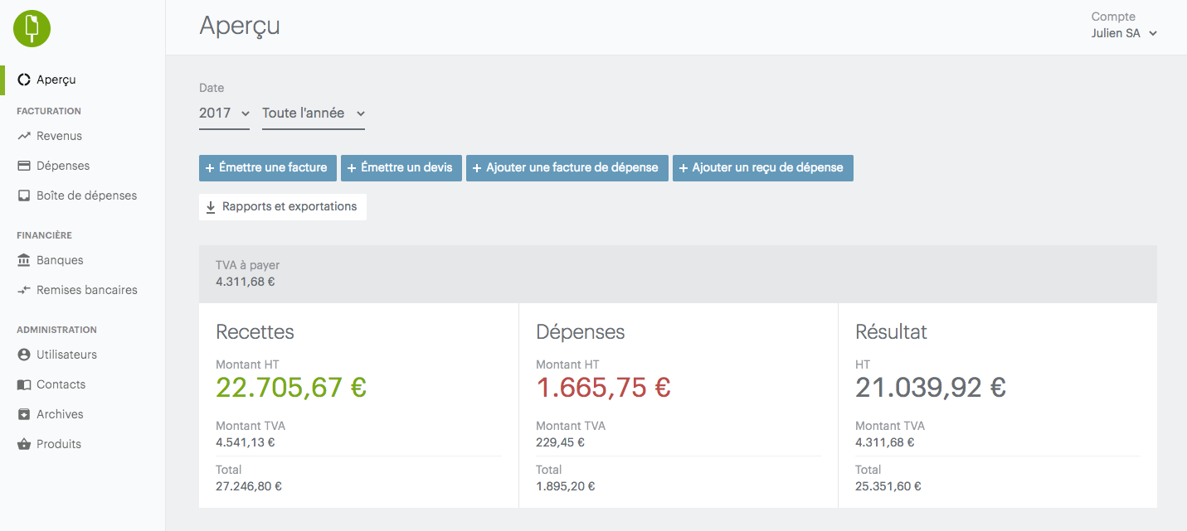Click the Résultat card heading
Screen dimensions: 1187x531
pyautogui.click(x=891, y=332)
